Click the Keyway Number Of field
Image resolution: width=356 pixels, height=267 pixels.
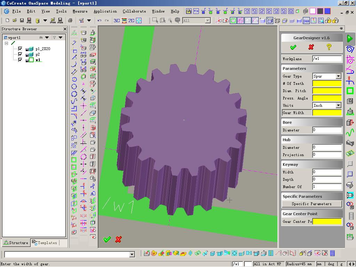pyautogui.click(x=327, y=187)
